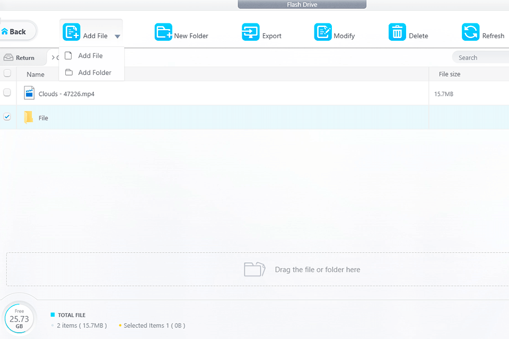Click the Export icon
This screenshot has height=339, width=509.
[251, 32]
